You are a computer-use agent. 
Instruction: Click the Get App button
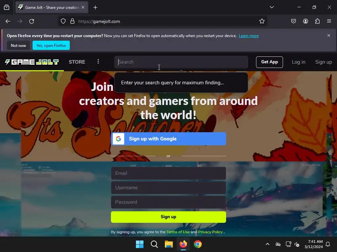coord(269,62)
